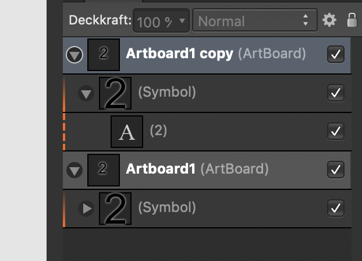Select the (2) text layer row
Image resolution: width=362 pixels, height=261 pixels.
click(207, 132)
